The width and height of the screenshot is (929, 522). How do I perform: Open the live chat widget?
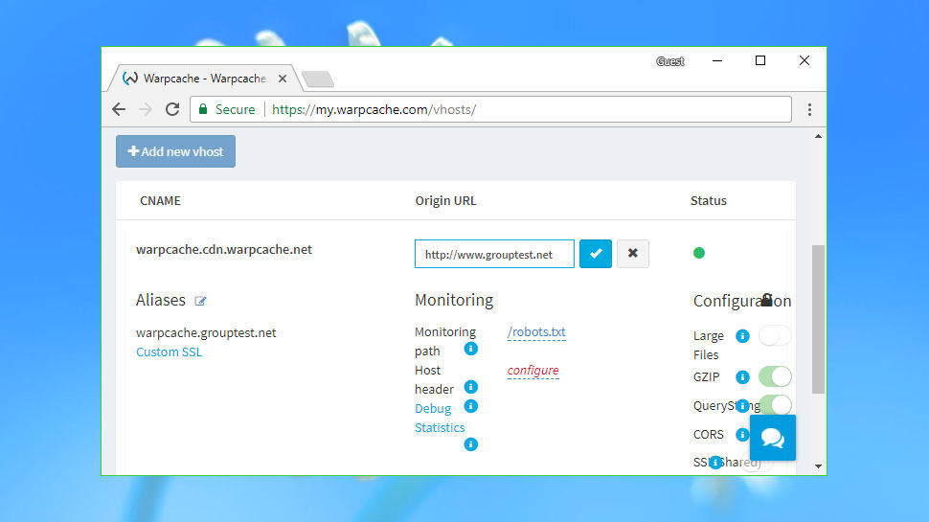click(x=773, y=438)
